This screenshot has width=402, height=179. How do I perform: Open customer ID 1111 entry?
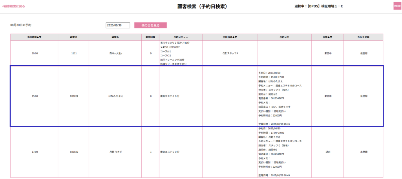coord(74,53)
